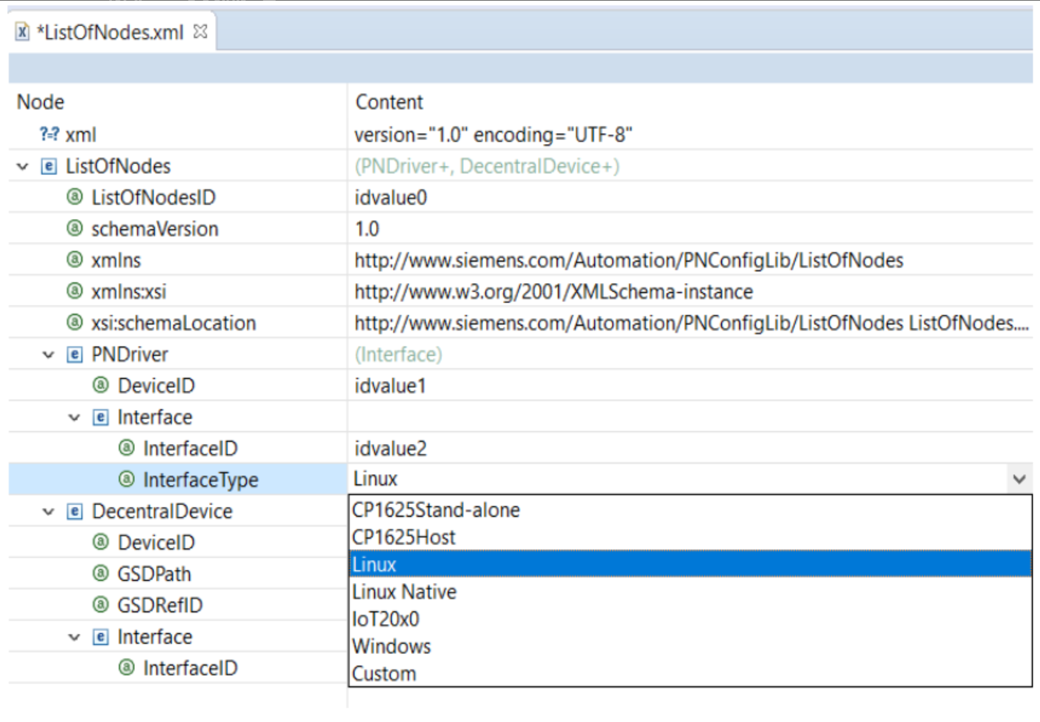The width and height of the screenshot is (1040, 722).
Task: Click the xmlns:xsi attribute icon
Action: 74,291
